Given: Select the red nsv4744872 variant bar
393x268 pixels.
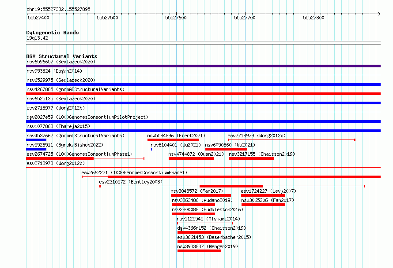Looking at the screenshot, I should [191, 158].
